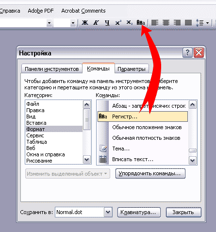216x232 pixels.
Task: Click the Change Case (AAa) toolbar button
Action: (141, 23)
